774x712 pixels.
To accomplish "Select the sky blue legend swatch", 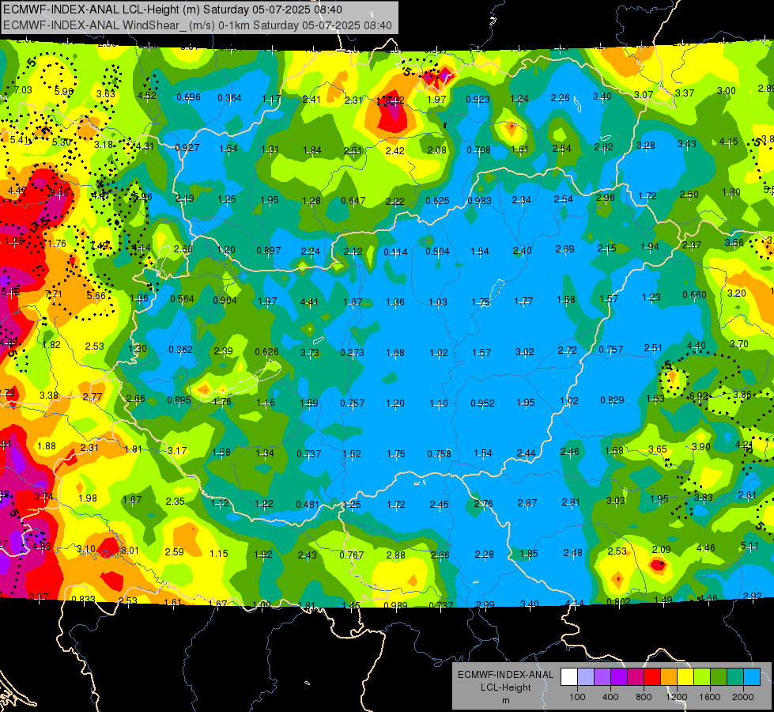I will pos(752,676).
